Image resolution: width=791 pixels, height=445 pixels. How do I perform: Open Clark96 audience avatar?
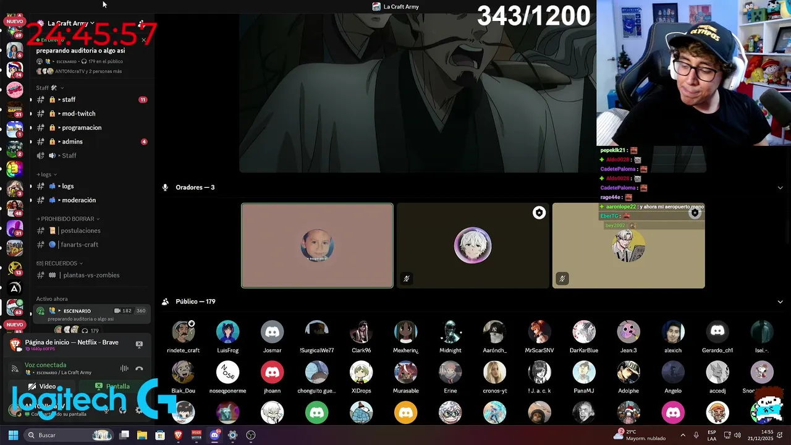361,332
